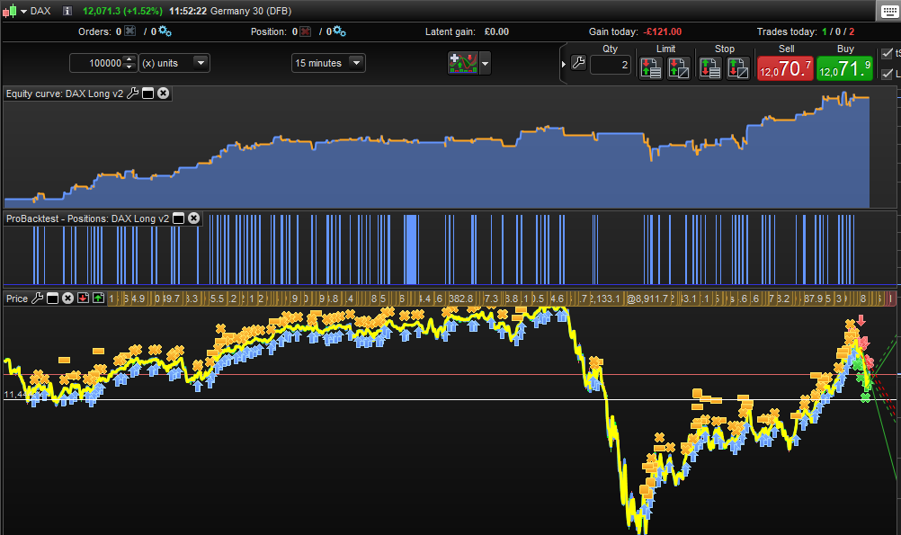Toggle the lower checkbox beside Buy button
The image size is (901, 535).
(888, 74)
